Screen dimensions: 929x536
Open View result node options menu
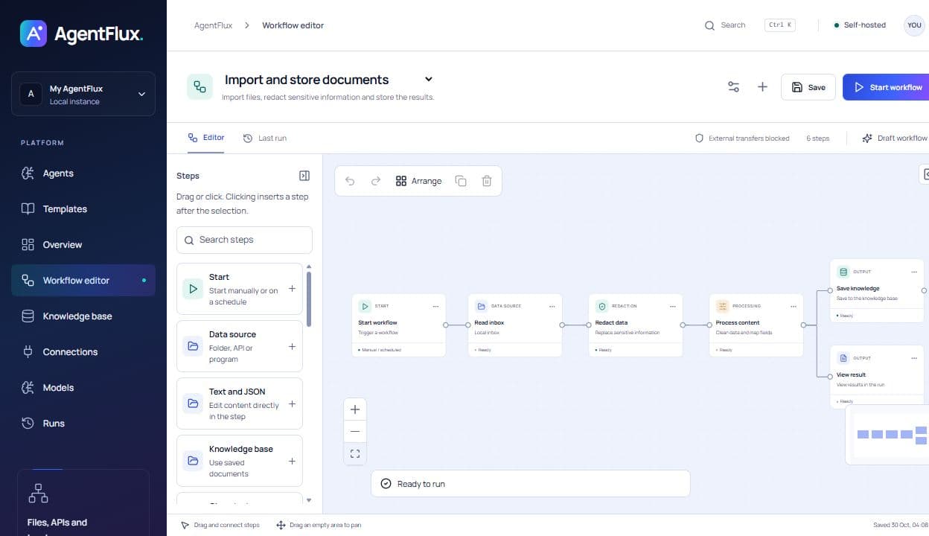(x=913, y=358)
